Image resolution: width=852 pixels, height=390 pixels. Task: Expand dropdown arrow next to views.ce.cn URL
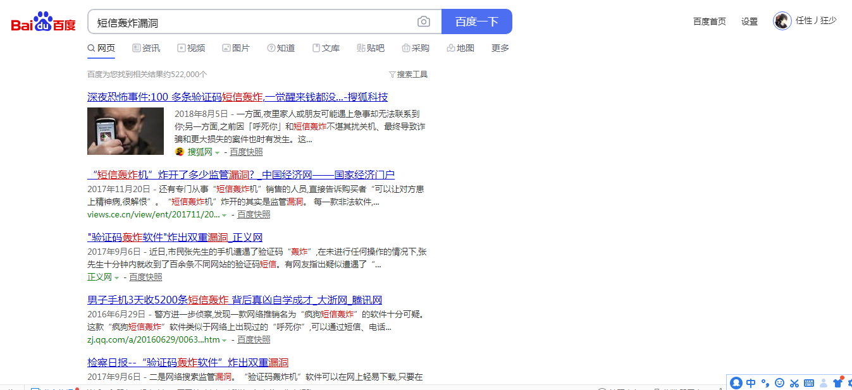[225, 216]
